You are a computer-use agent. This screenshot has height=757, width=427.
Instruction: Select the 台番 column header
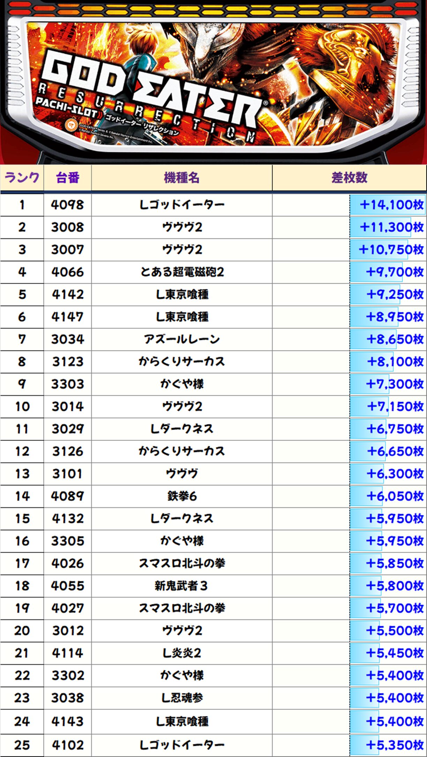67,178
